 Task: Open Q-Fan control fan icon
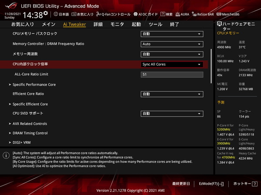(x=98, y=14)
